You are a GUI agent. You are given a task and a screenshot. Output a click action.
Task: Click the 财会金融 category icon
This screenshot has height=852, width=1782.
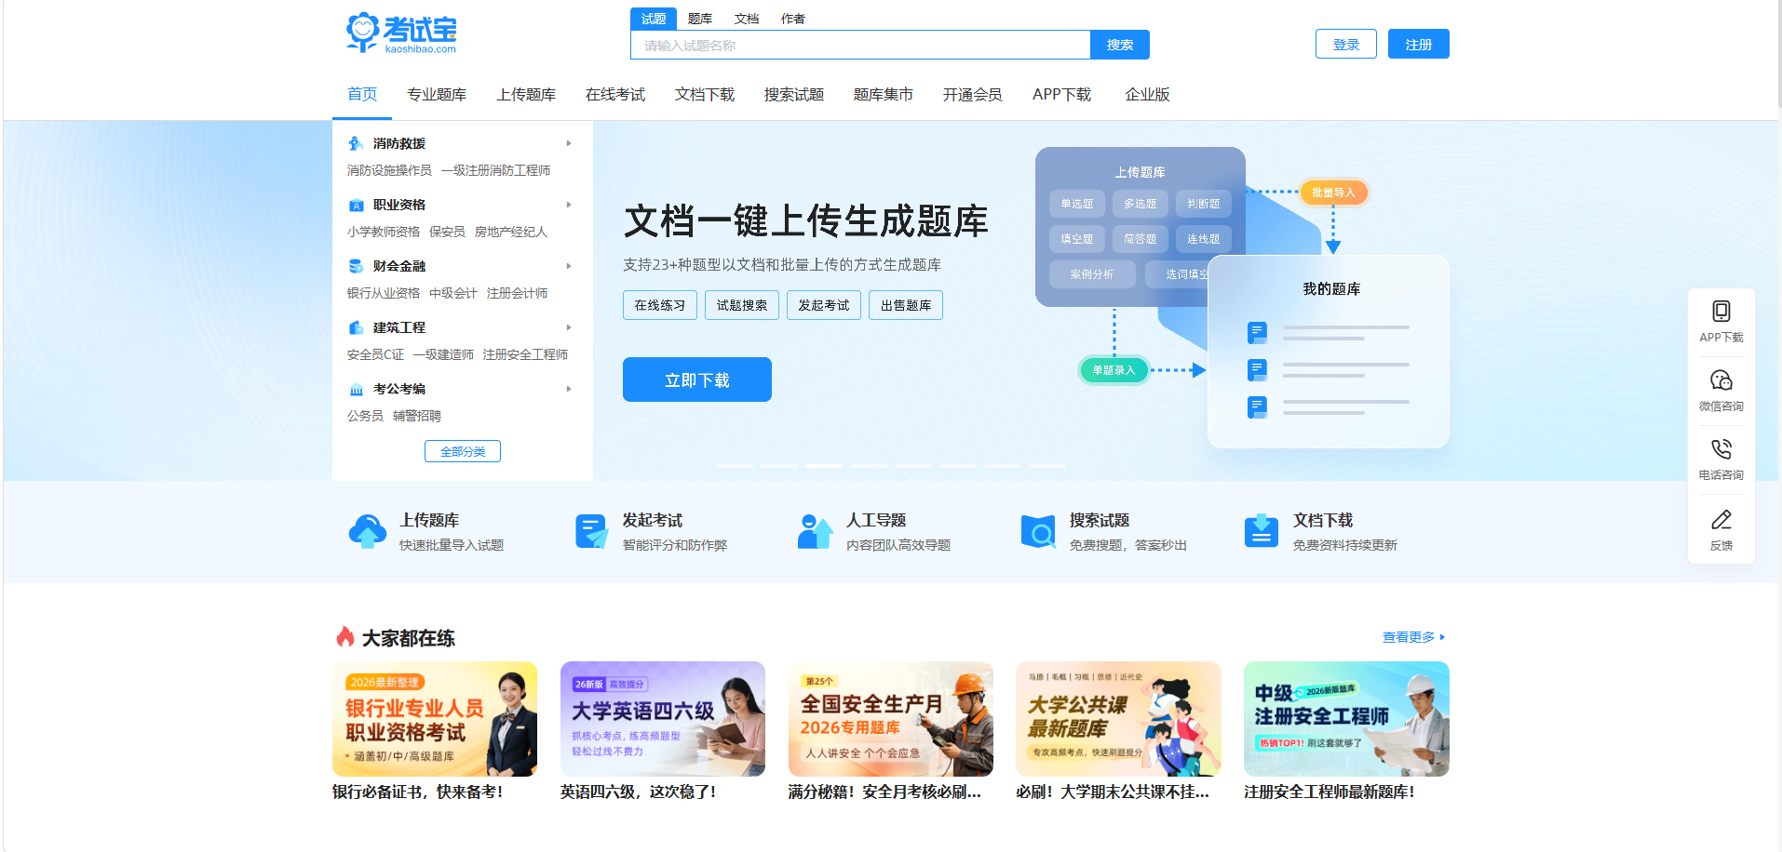tap(356, 266)
